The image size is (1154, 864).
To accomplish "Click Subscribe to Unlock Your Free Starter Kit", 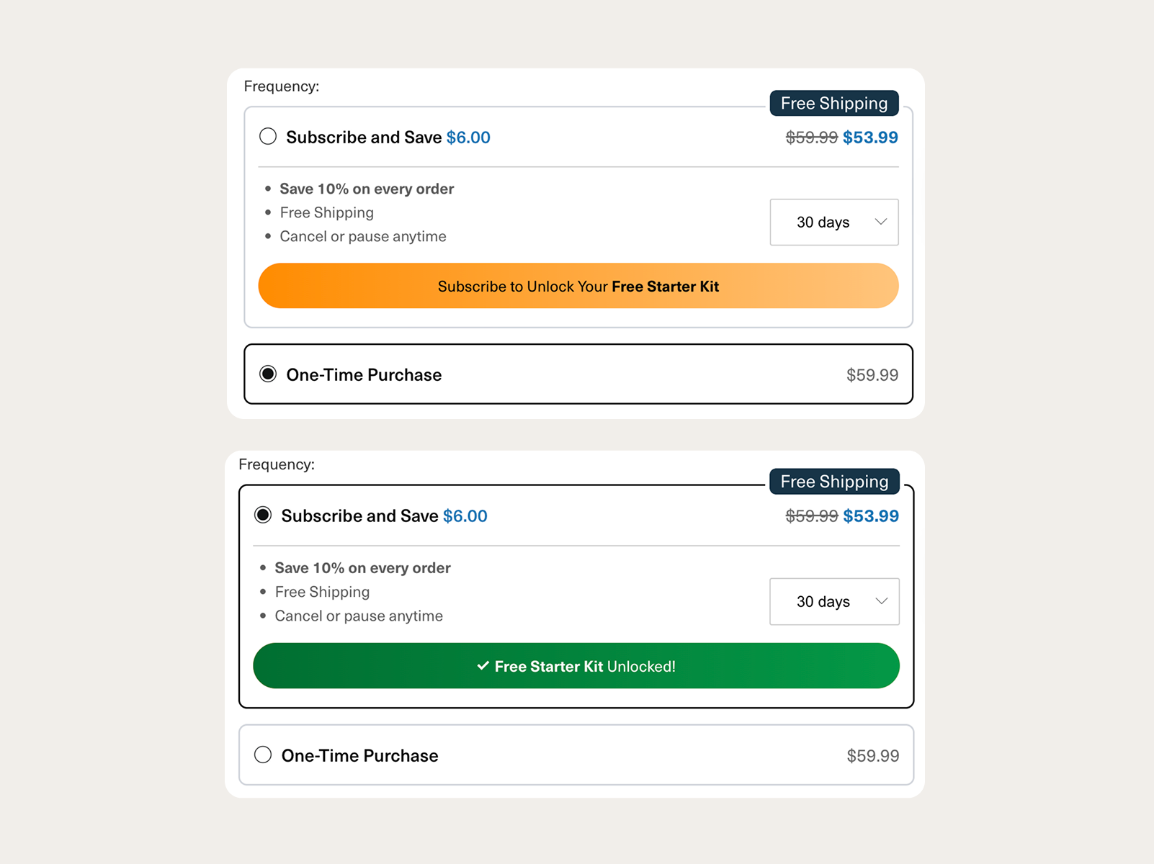I will pos(578,286).
